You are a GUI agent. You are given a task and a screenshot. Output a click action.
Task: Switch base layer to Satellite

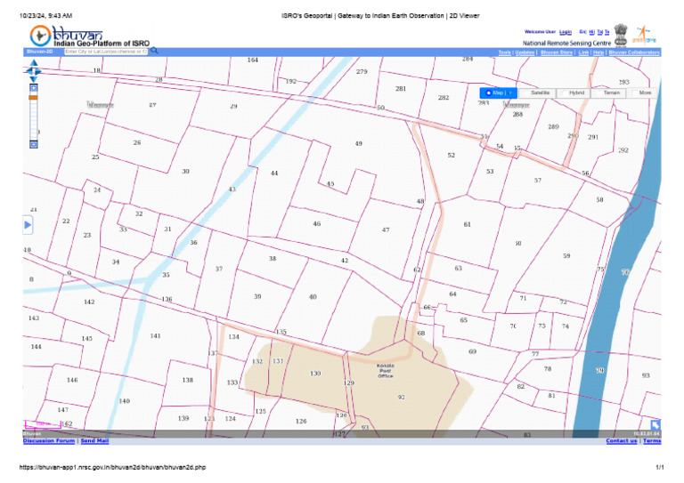pyautogui.click(x=540, y=93)
